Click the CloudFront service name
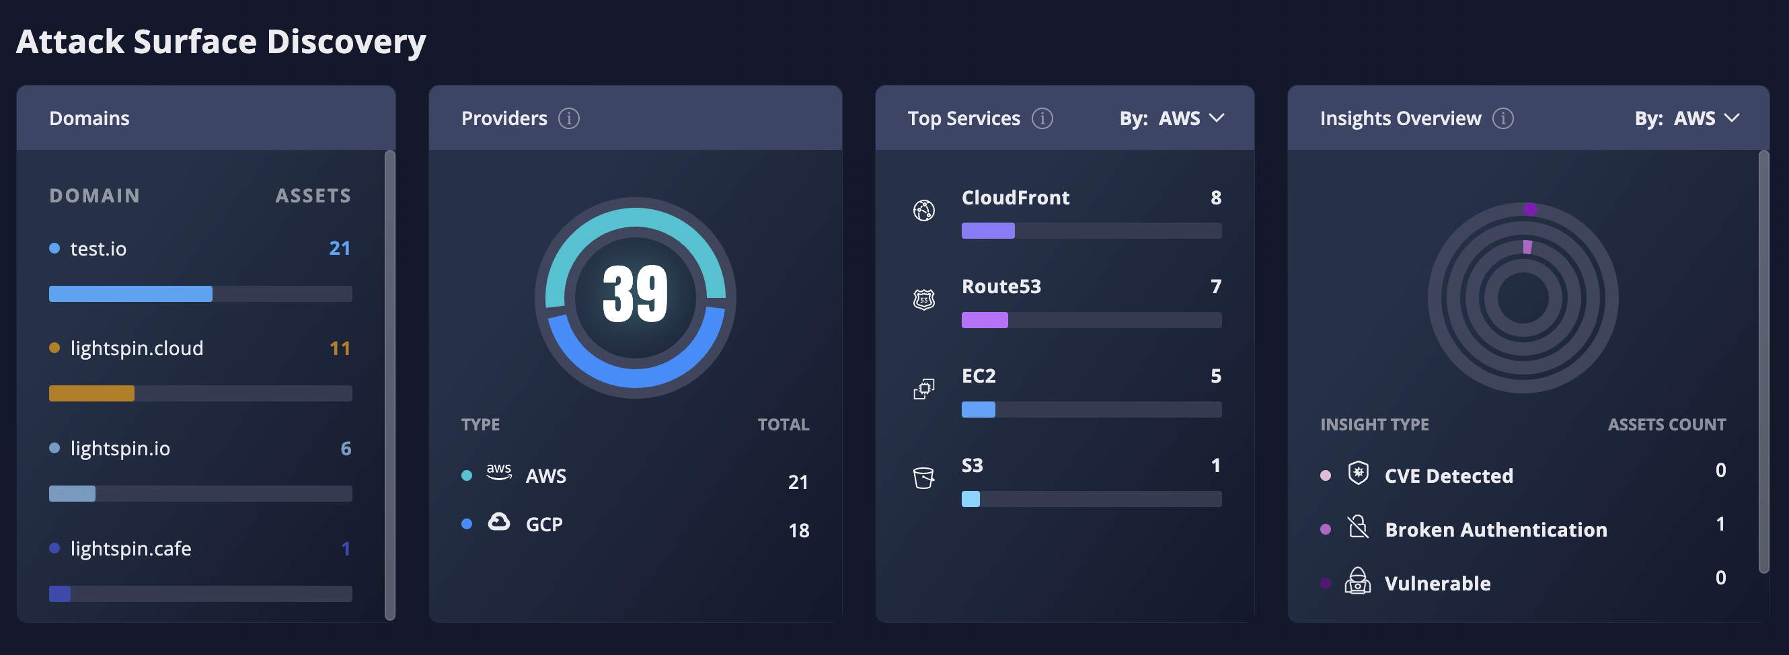 1016,198
